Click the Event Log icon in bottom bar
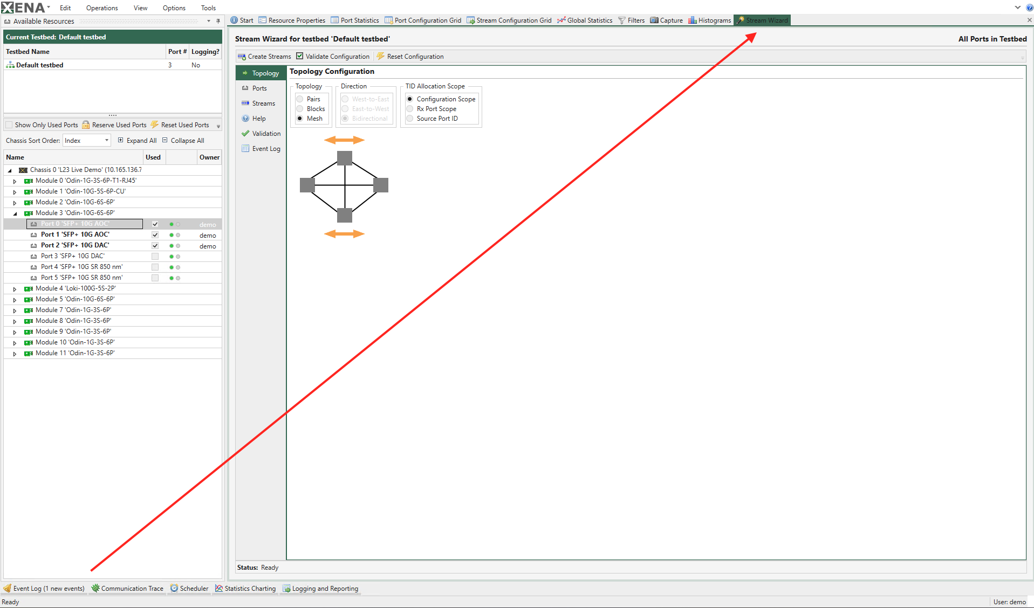This screenshot has height=608, width=1034. 7,588
